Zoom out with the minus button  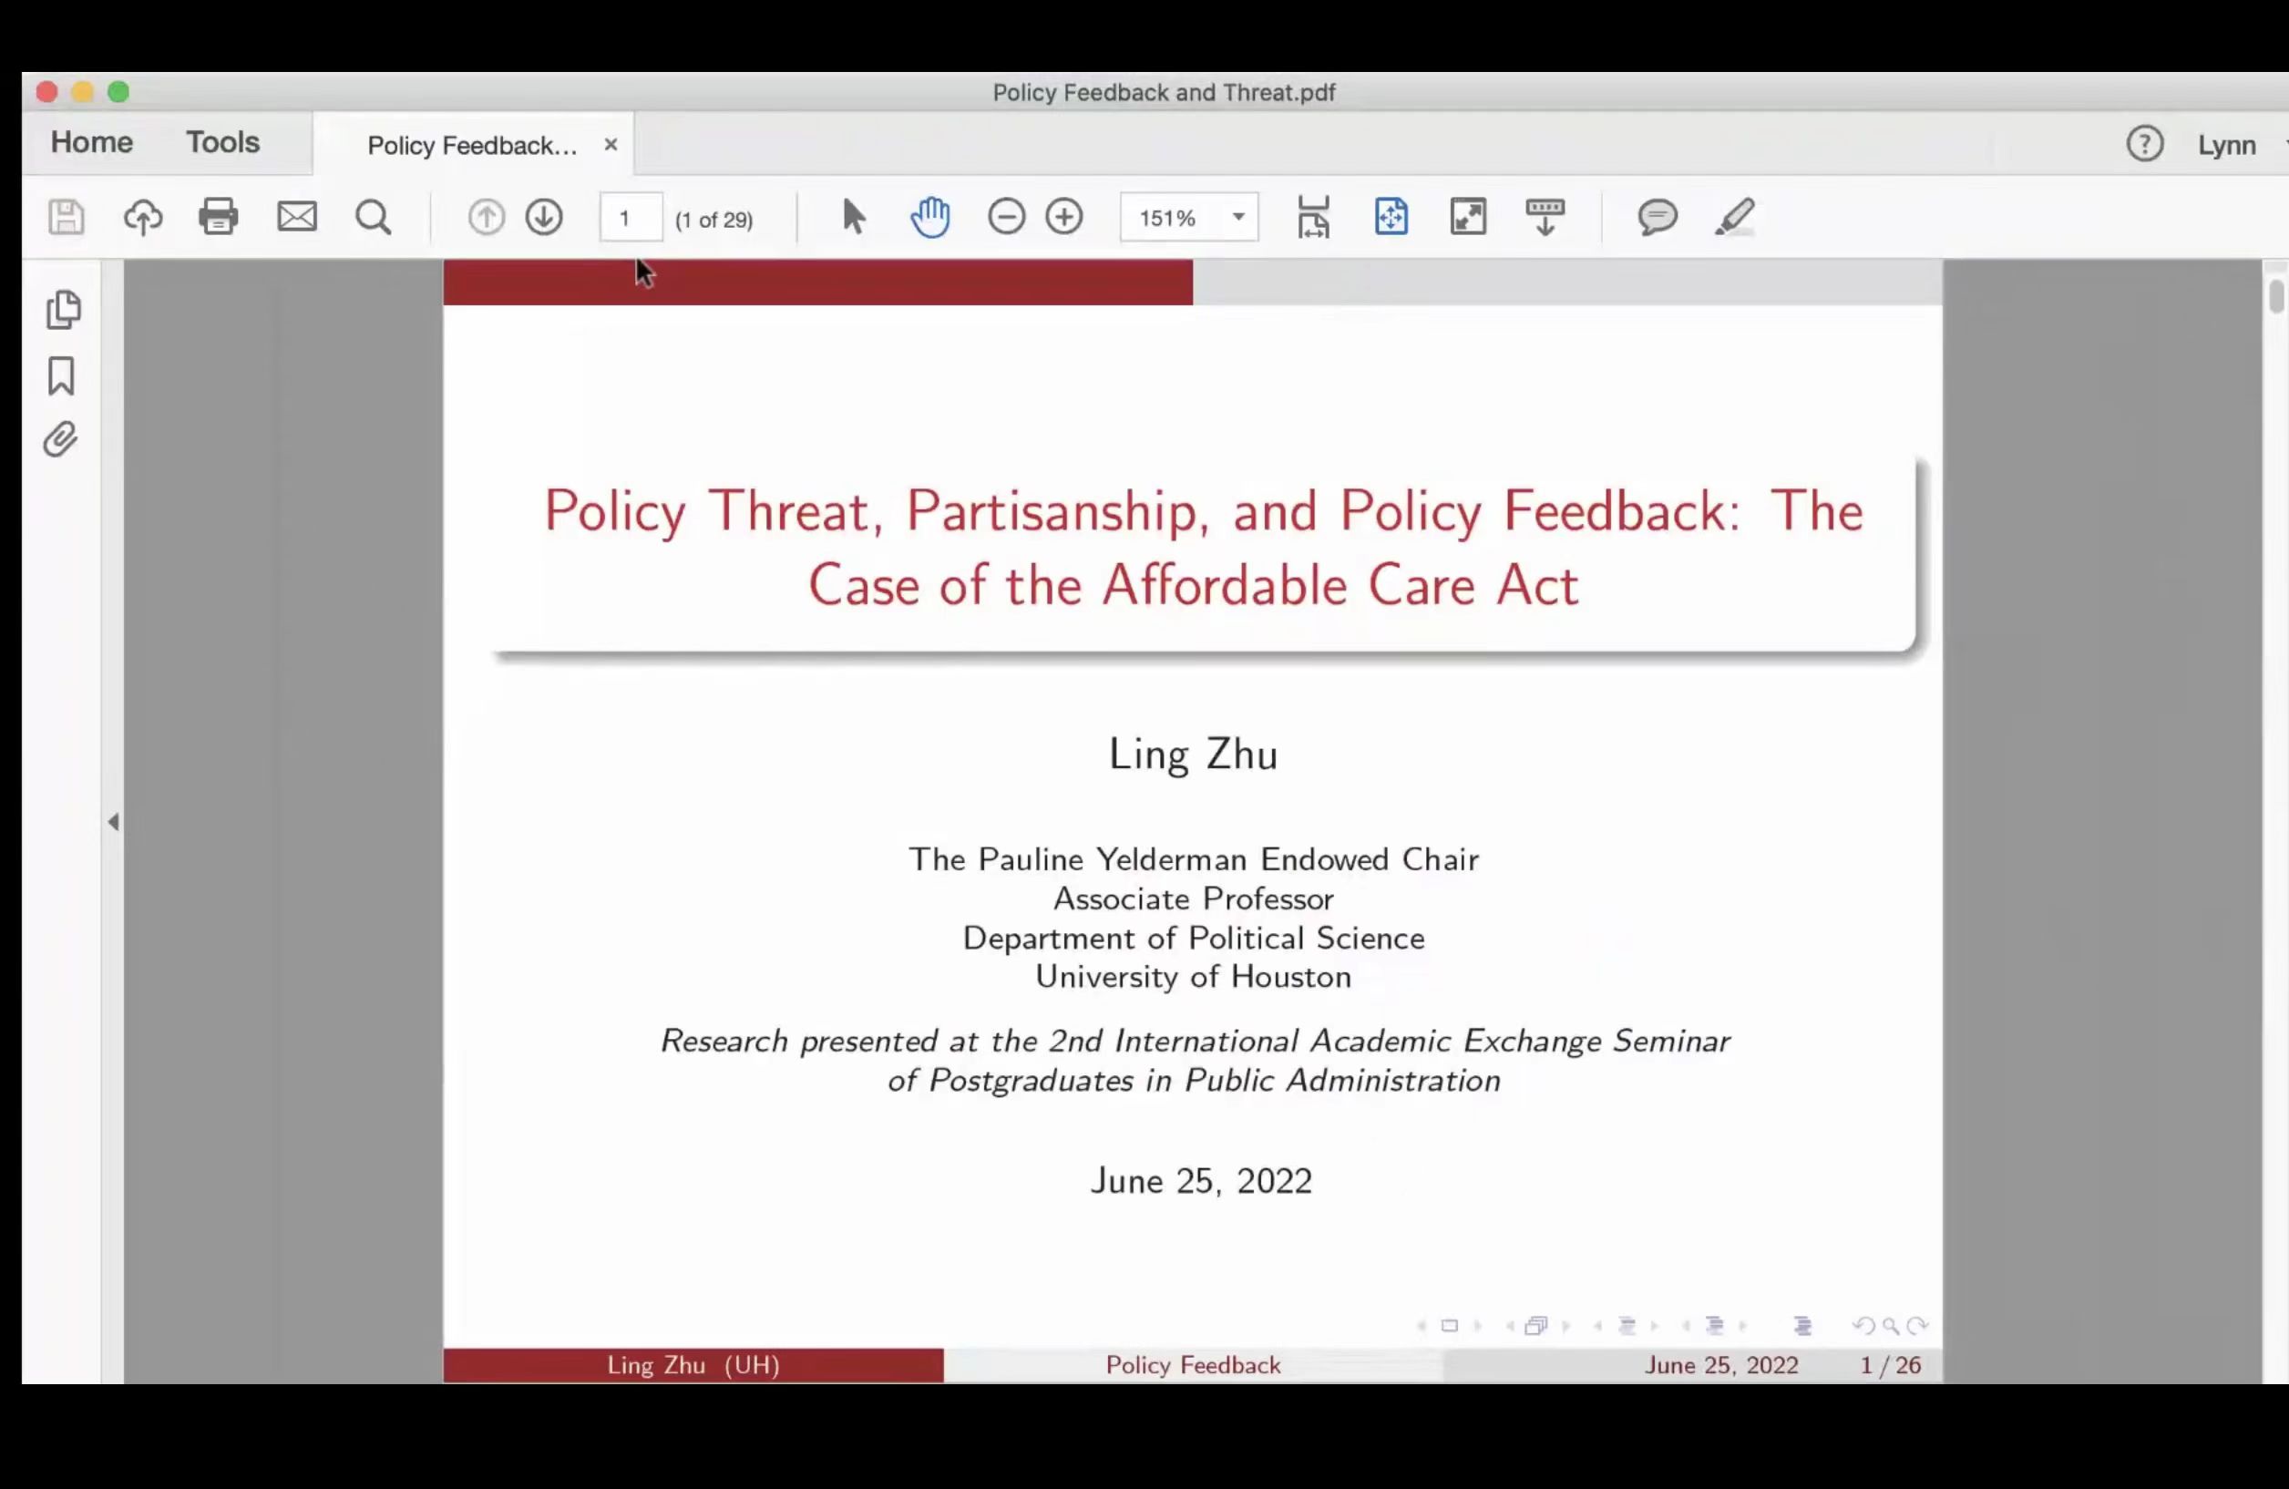tap(1006, 218)
